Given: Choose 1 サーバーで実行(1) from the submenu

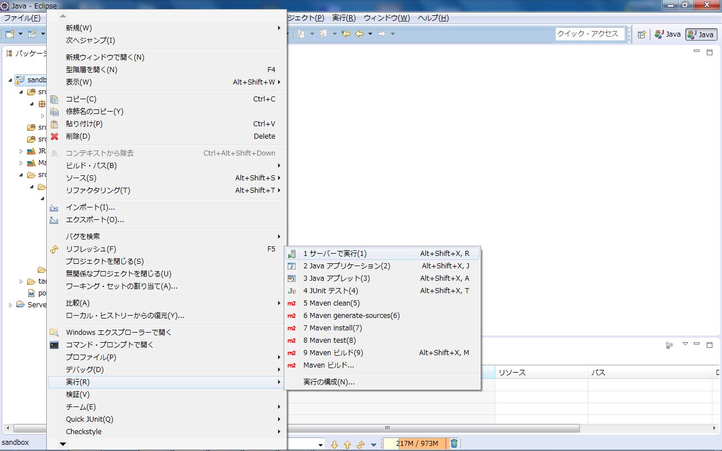Looking at the screenshot, I should click(x=382, y=254).
